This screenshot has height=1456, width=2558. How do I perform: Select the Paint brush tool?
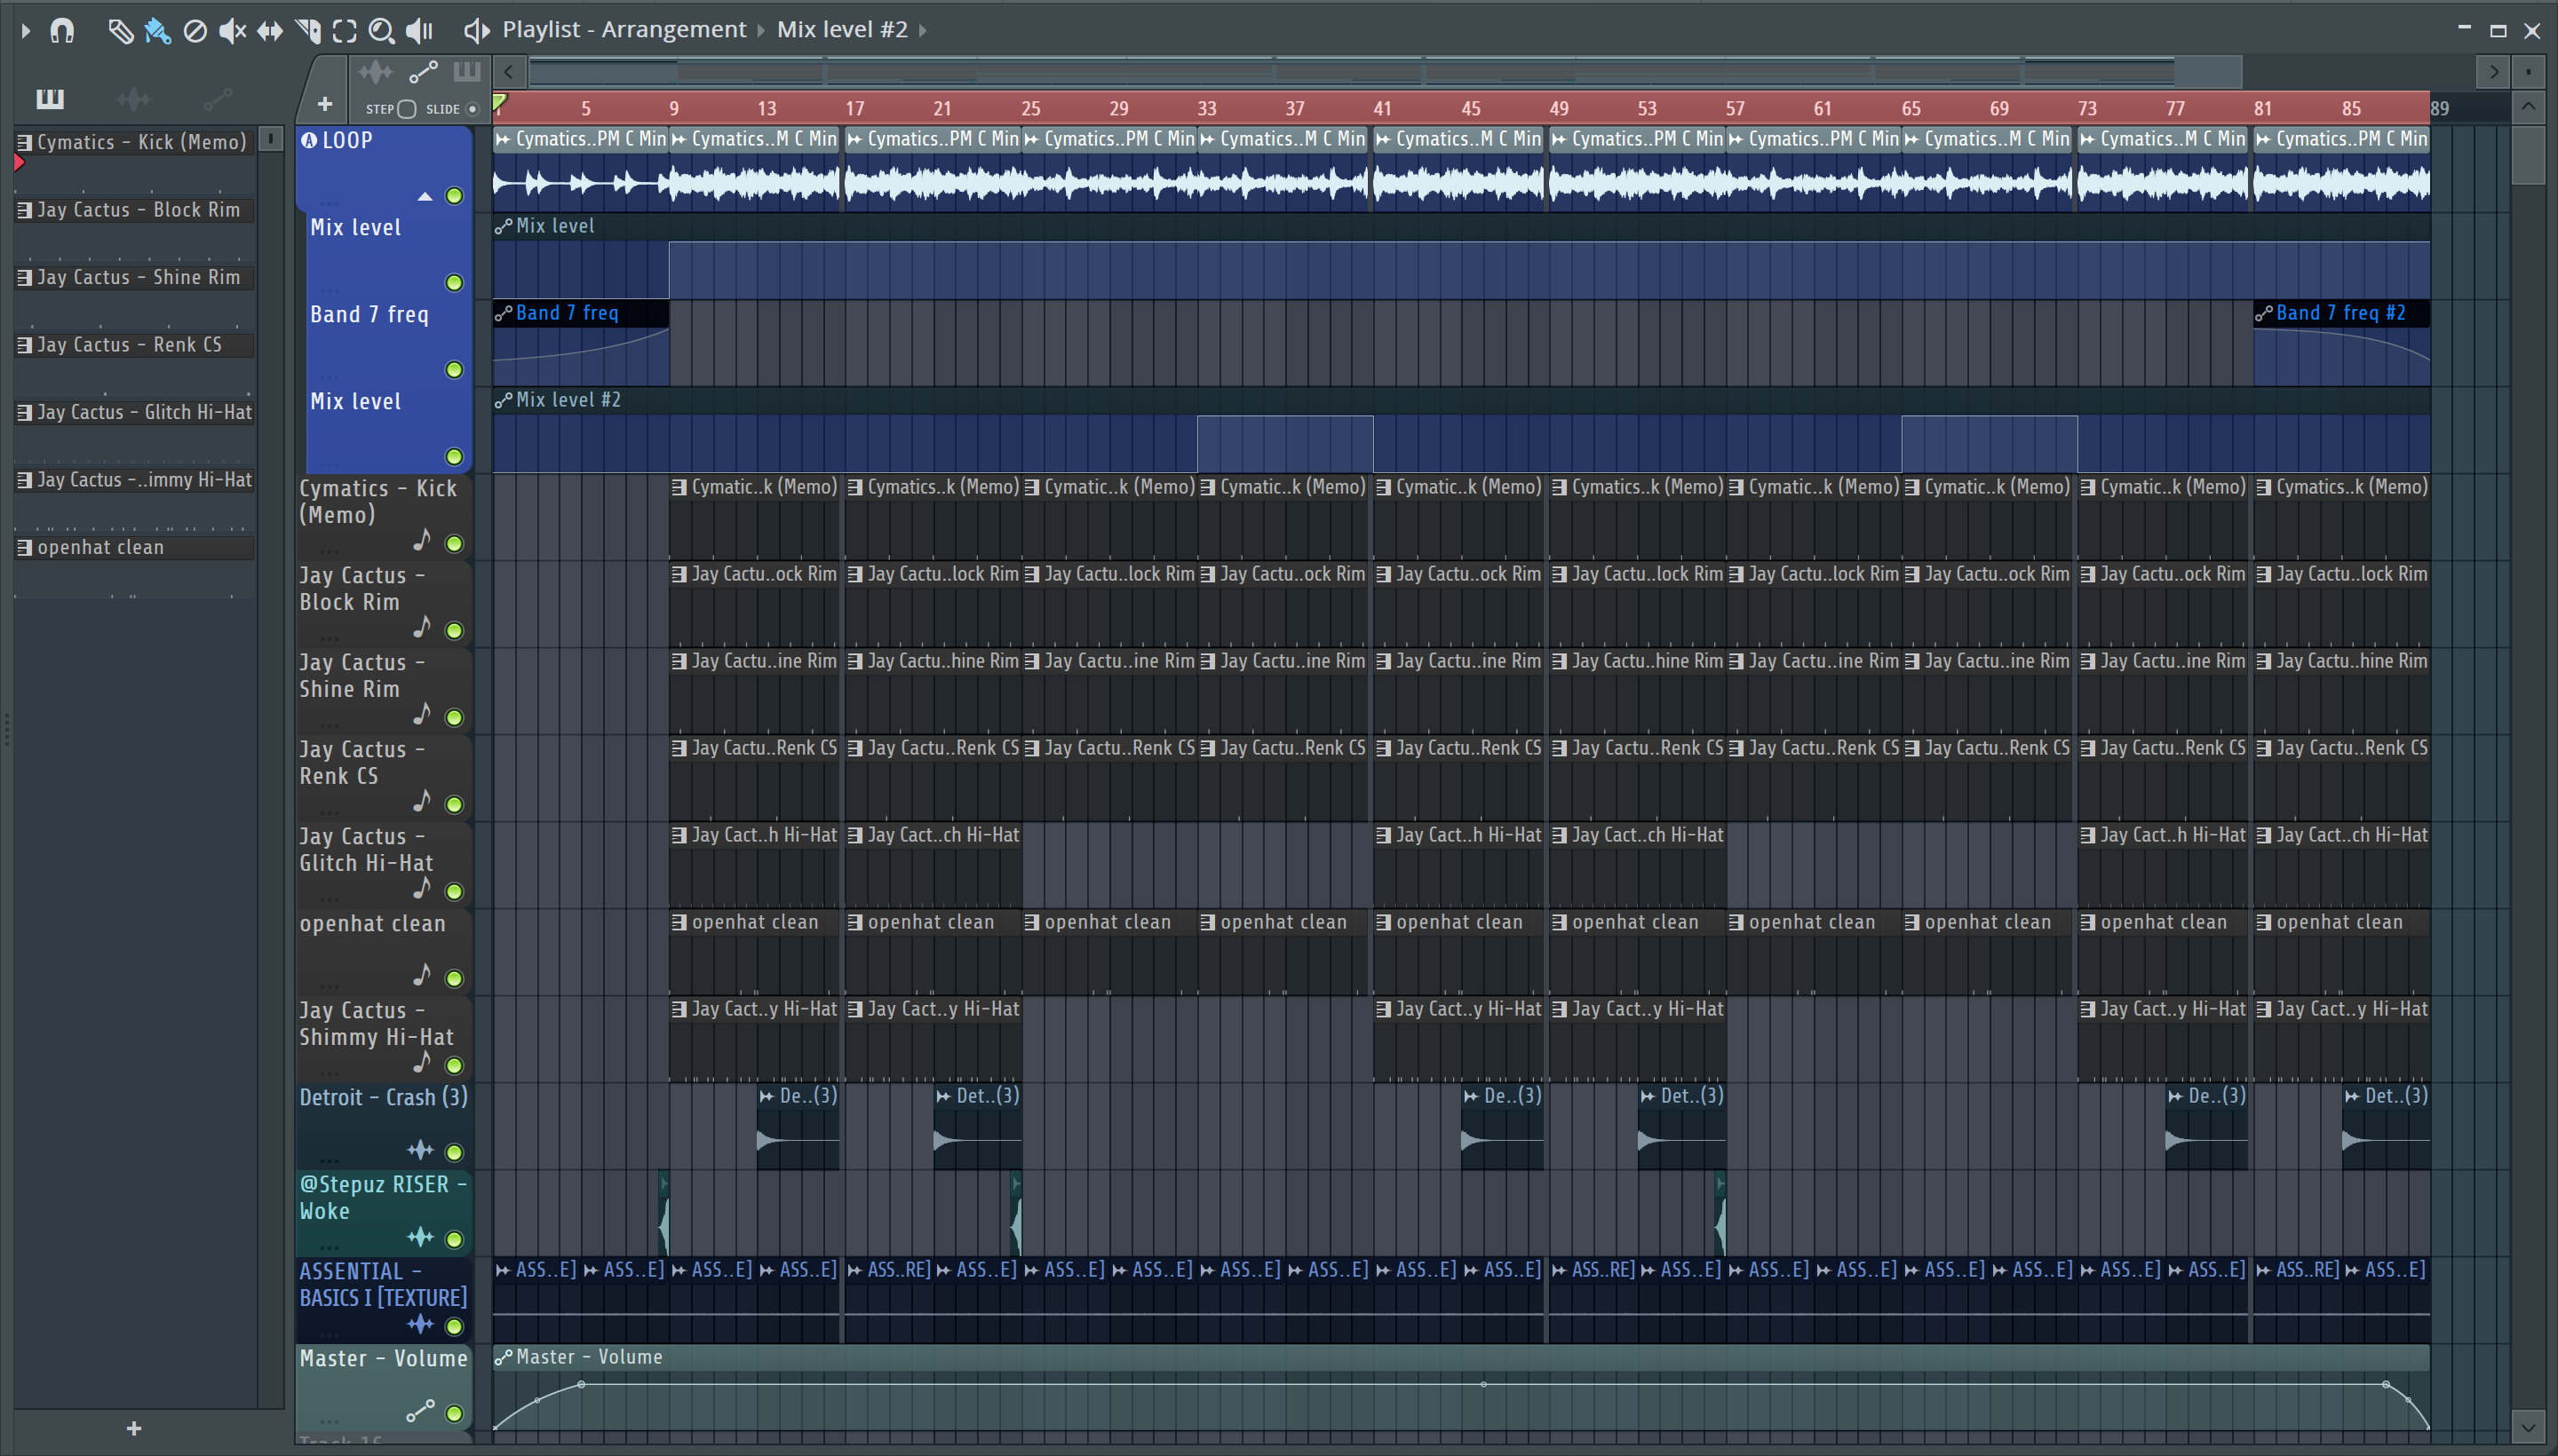[157, 30]
